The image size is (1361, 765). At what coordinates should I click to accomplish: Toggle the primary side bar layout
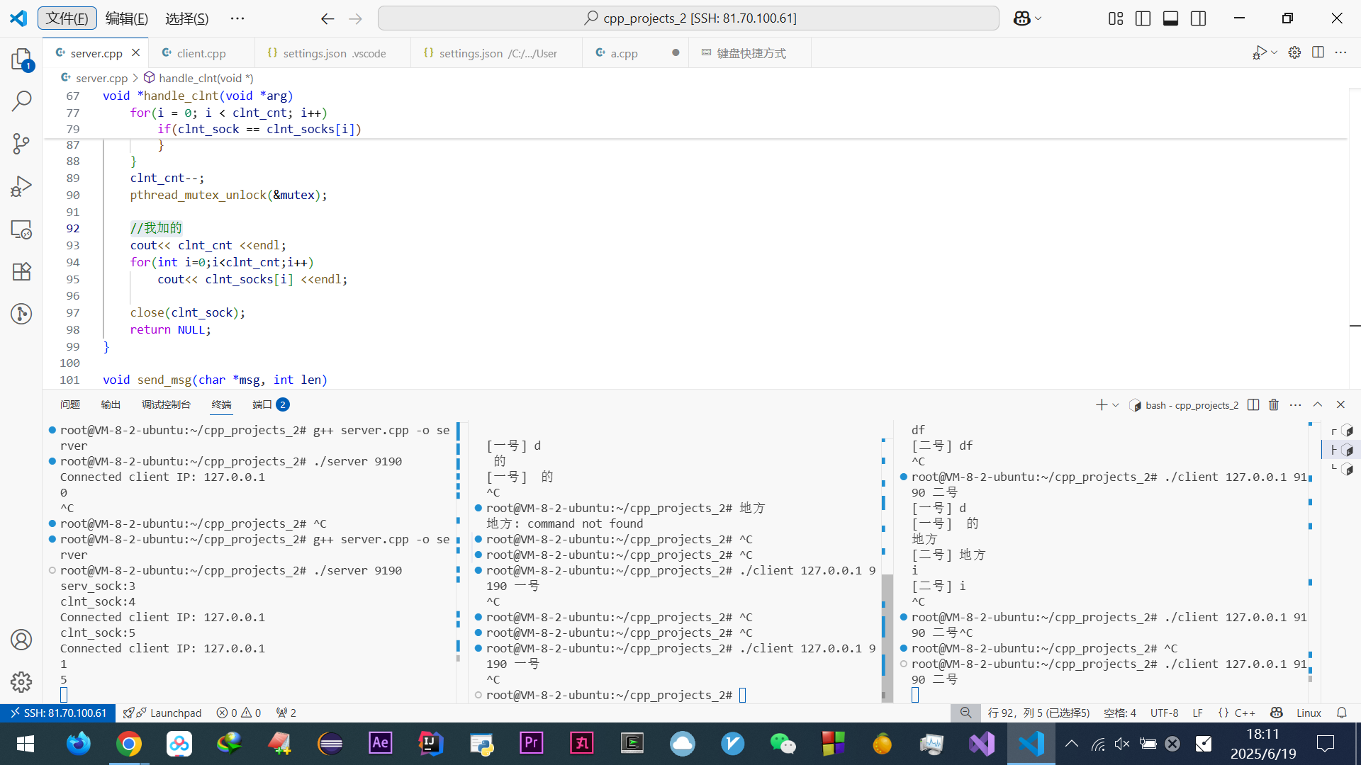(x=1143, y=18)
